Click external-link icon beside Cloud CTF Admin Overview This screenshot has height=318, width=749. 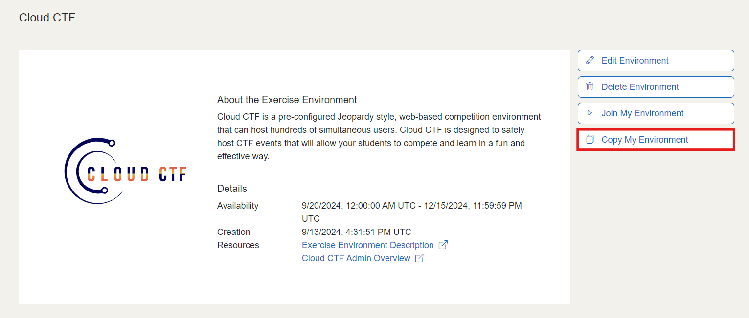(x=419, y=258)
